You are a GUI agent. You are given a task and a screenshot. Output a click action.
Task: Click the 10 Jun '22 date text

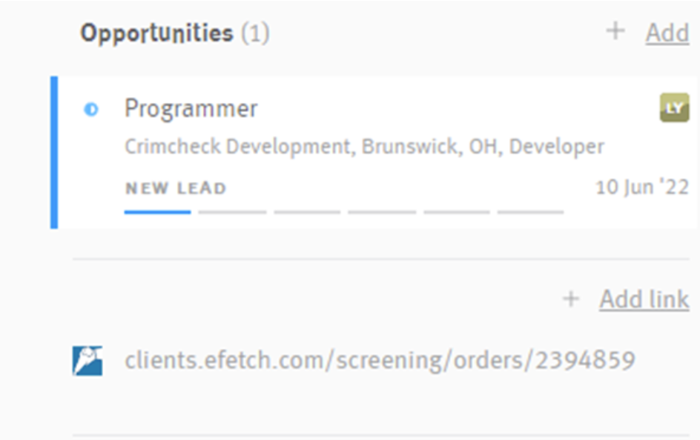(643, 188)
